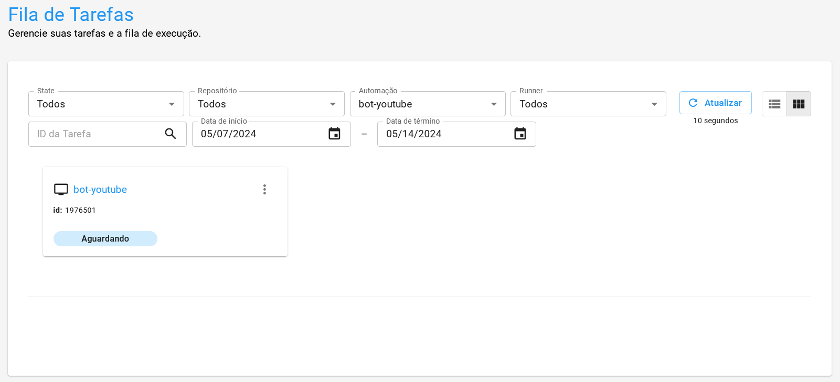The width and height of the screenshot is (840, 382).
Task: Switch to the grid card view
Action: pyautogui.click(x=799, y=104)
